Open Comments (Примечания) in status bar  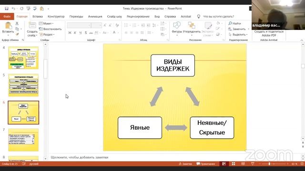click(x=206, y=164)
